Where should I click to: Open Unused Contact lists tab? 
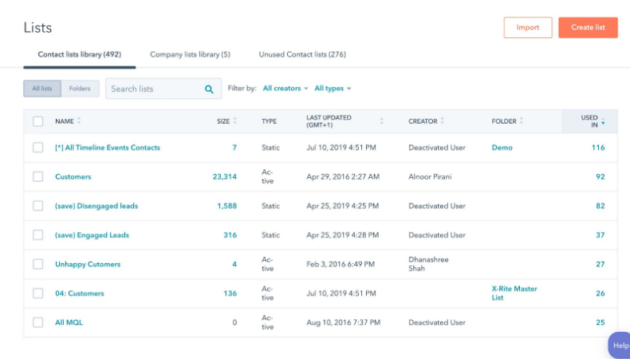click(302, 54)
